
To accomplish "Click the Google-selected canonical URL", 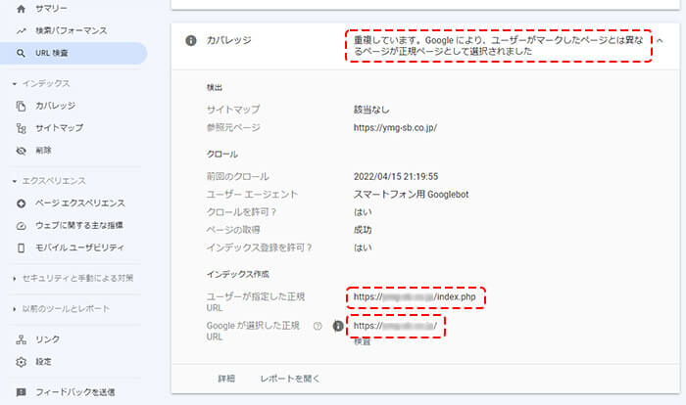I will (395, 326).
